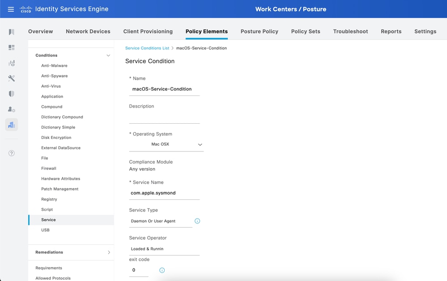447x281 pixels.
Task: Switch to the Network Devices tab
Action: pyautogui.click(x=88, y=31)
